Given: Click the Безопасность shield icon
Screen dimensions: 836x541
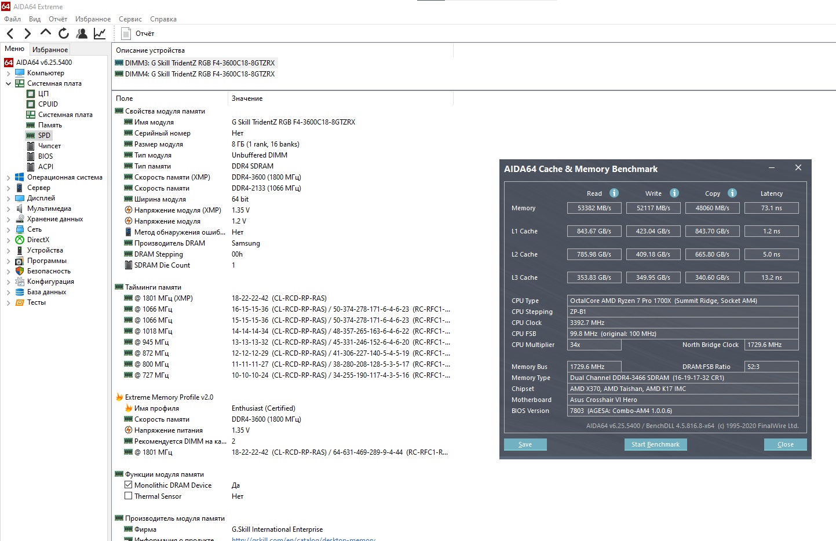Looking at the screenshot, I should point(20,271).
